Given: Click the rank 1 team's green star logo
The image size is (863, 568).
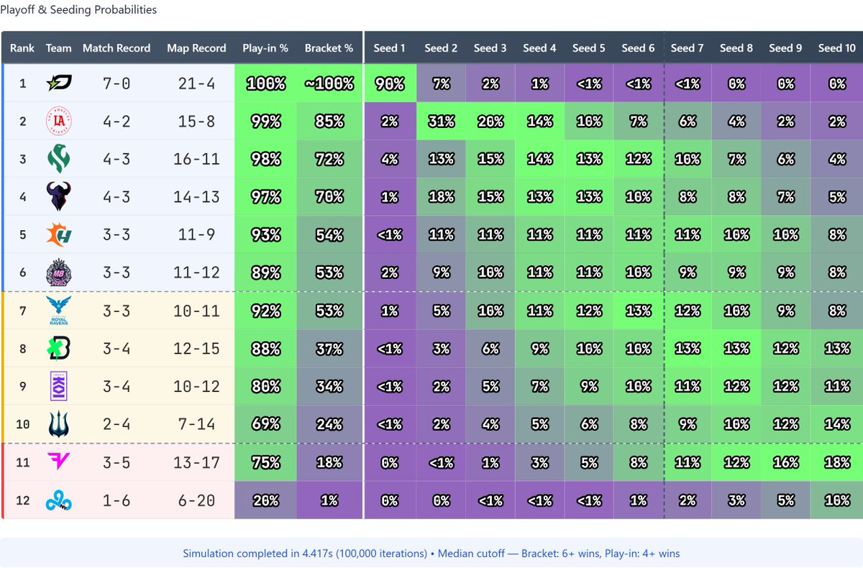Looking at the screenshot, I should tap(58, 83).
